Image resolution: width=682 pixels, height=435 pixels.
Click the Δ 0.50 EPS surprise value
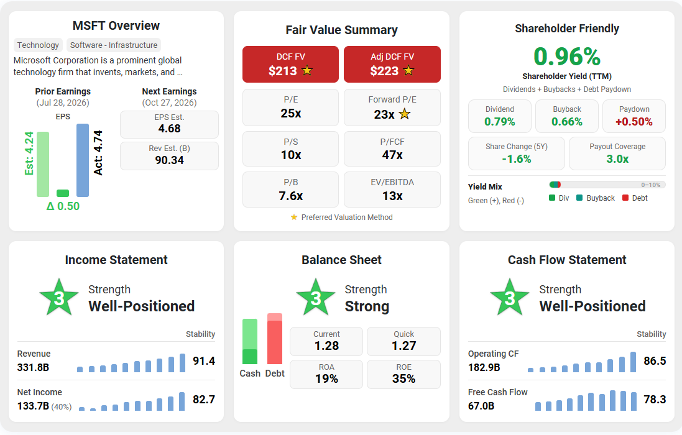coord(63,206)
